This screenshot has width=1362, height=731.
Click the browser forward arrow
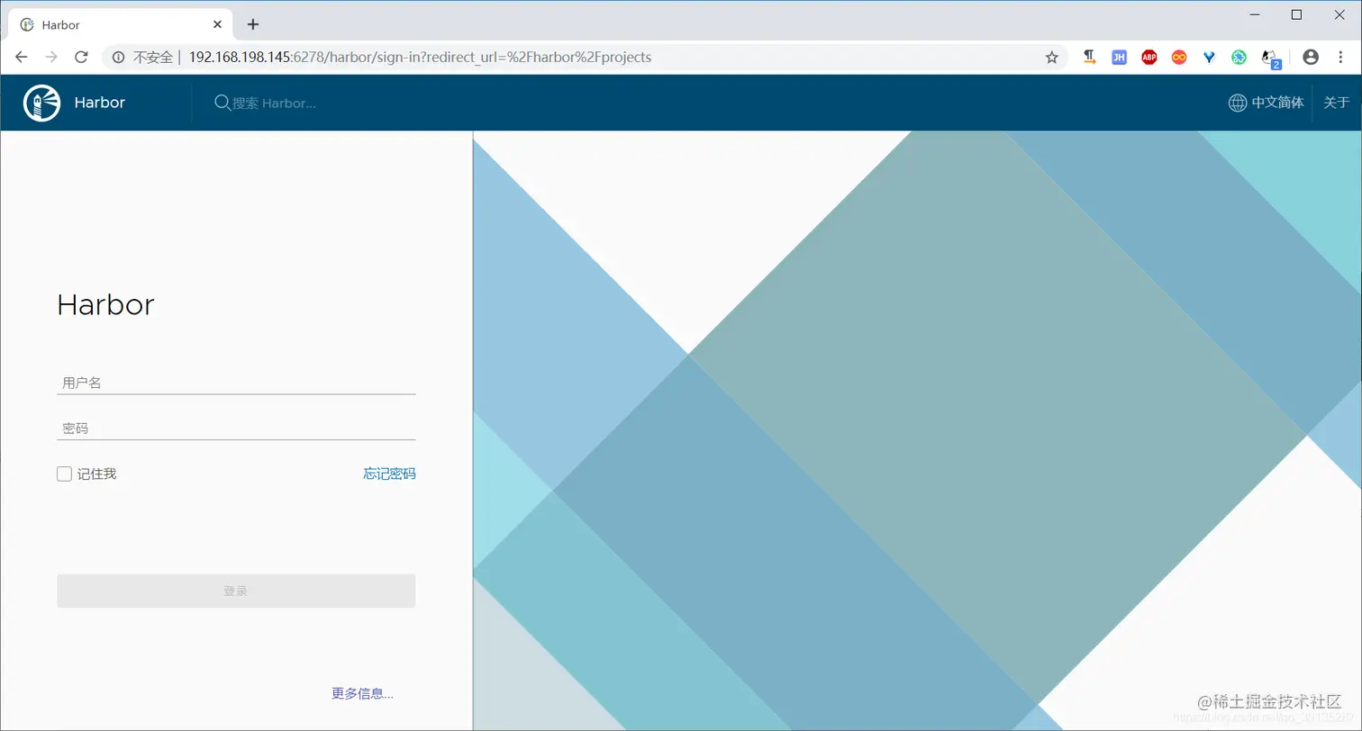51,57
